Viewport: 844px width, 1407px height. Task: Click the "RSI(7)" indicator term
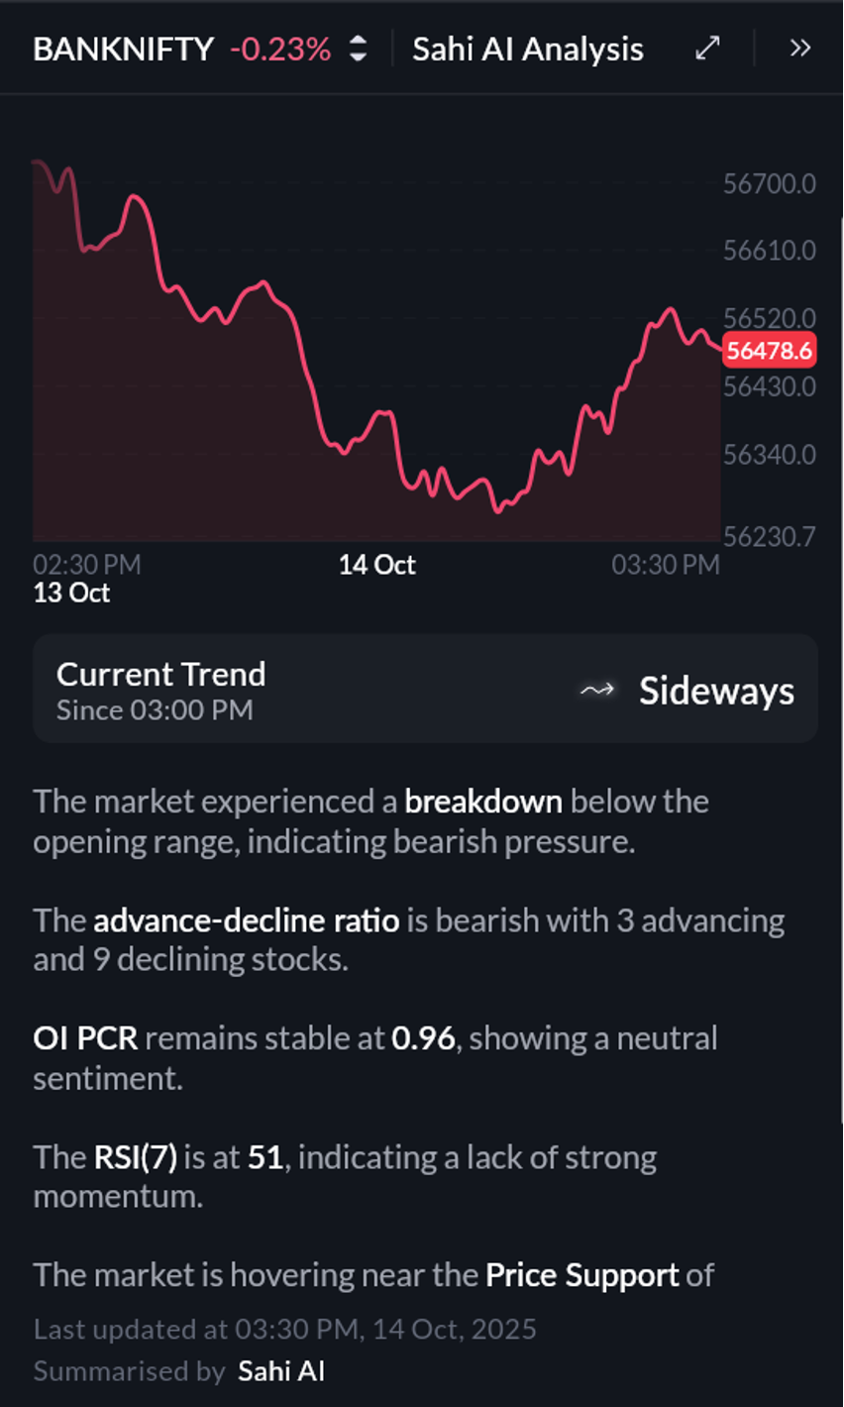click(x=136, y=1157)
